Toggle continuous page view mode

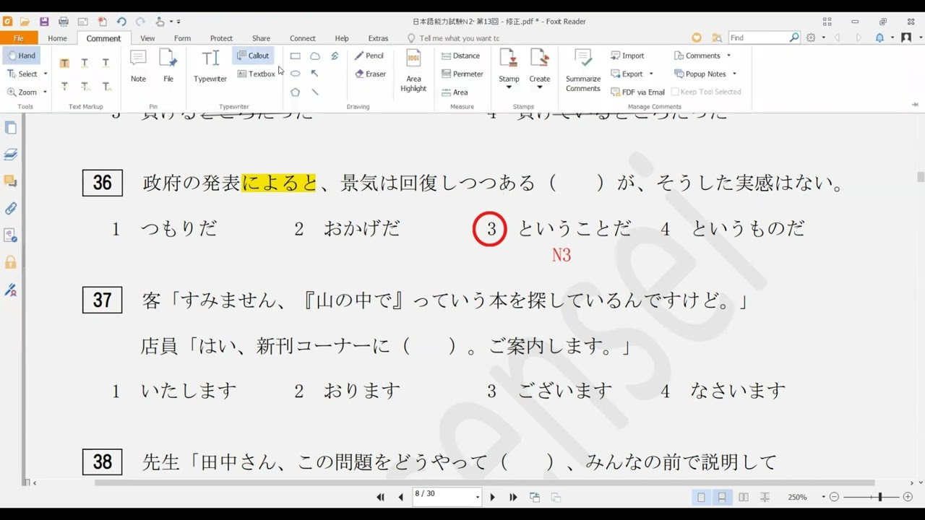pyautogui.click(x=721, y=497)
